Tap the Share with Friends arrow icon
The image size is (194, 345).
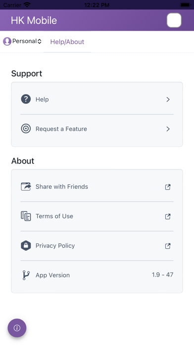tap(26, 186)
